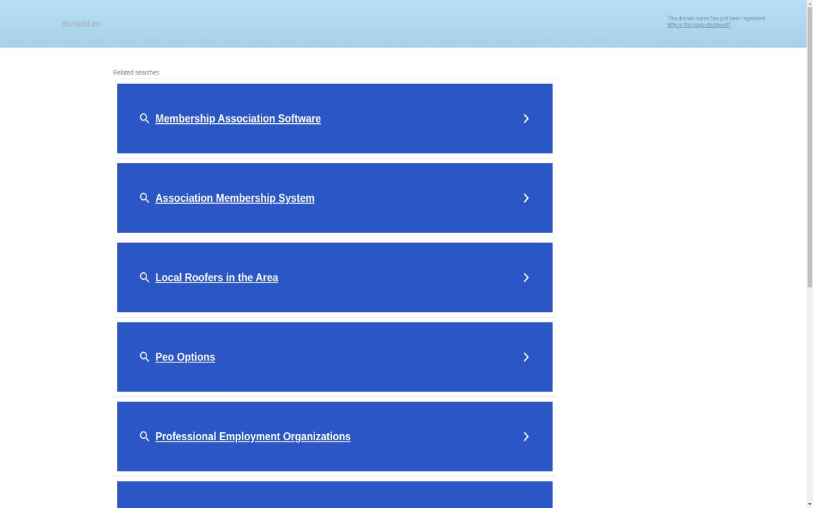The height and width of the screenshot is (508, 813).
Task: Click the arrow on Professional Employment Organizations row
Action: (526, 436)
